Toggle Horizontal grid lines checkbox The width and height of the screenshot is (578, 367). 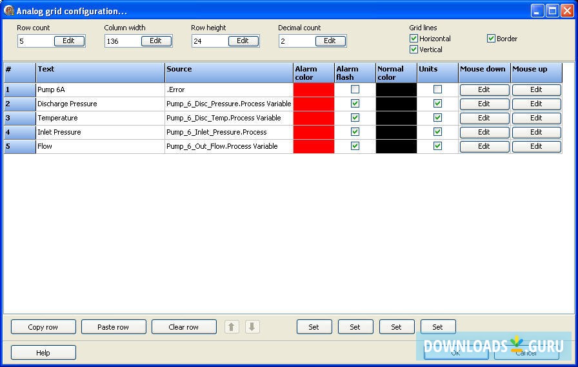(x=414, y=38)
